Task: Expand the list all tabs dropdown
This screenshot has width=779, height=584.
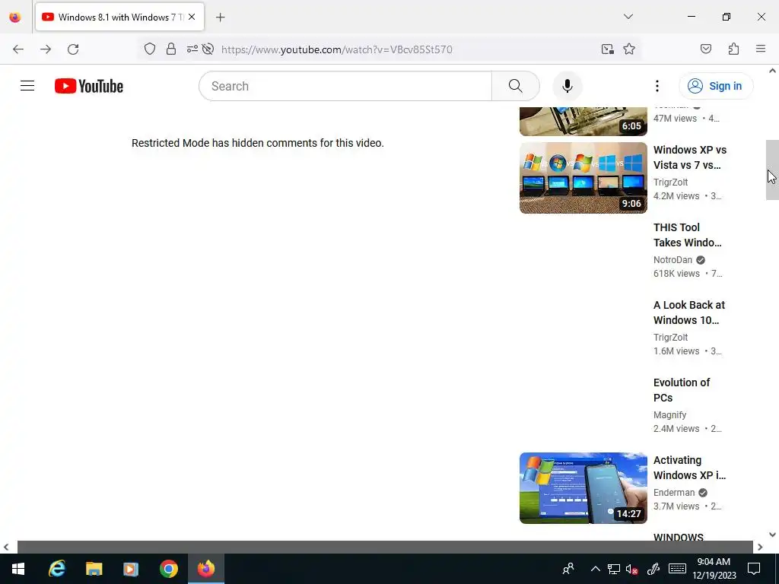Action: click(628, 17)
